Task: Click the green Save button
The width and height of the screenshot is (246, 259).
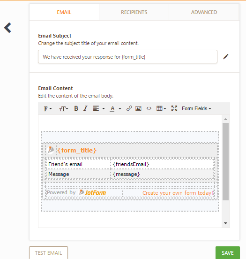Action: 228,253
